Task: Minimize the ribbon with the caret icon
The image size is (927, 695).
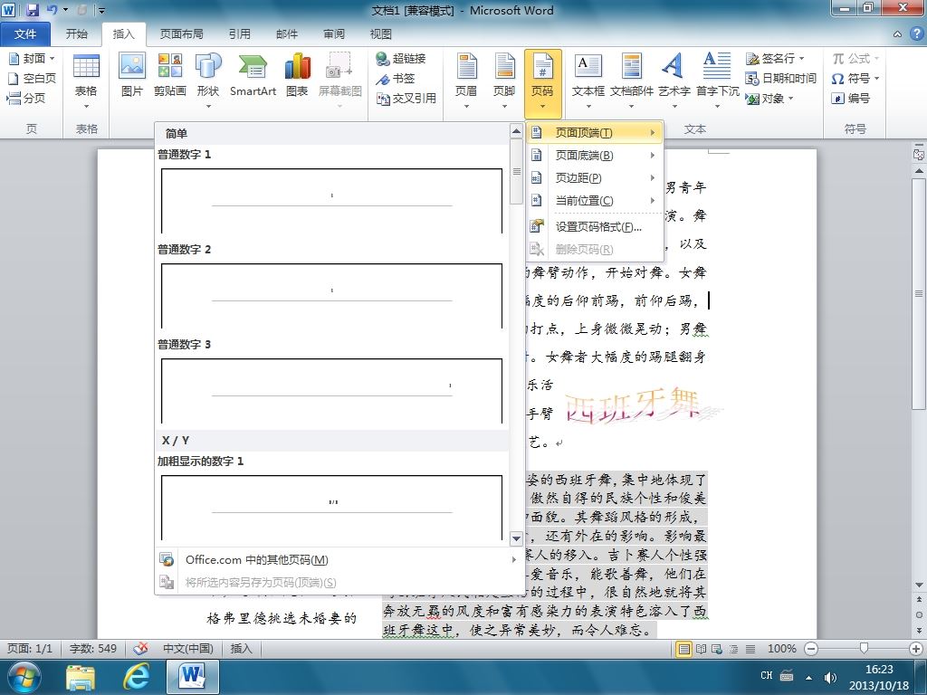Action: click(897, 34)
